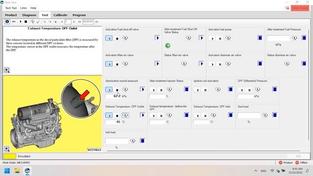This screenshot has width=313, height=176.
Task: Switch to the Diagnose tab
Action: click(x=29, y=15)
